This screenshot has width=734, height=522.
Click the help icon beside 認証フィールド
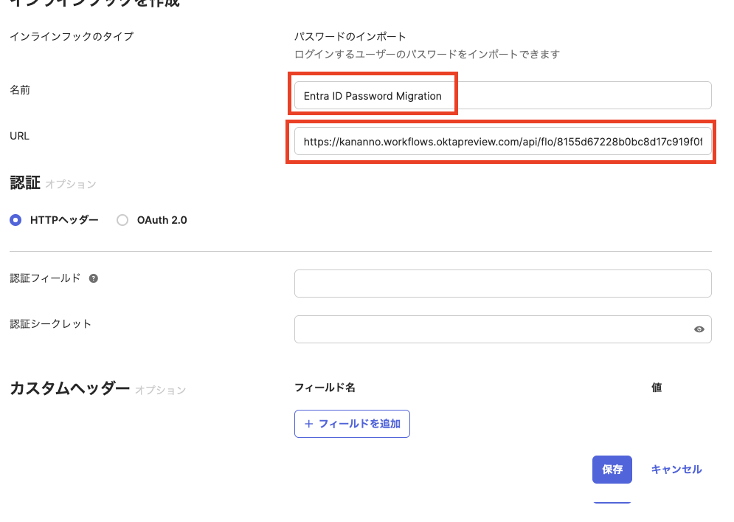click(x=94, y=278)
